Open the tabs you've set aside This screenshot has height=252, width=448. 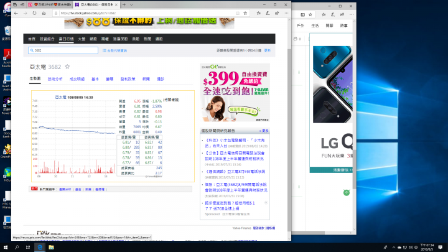15,4
